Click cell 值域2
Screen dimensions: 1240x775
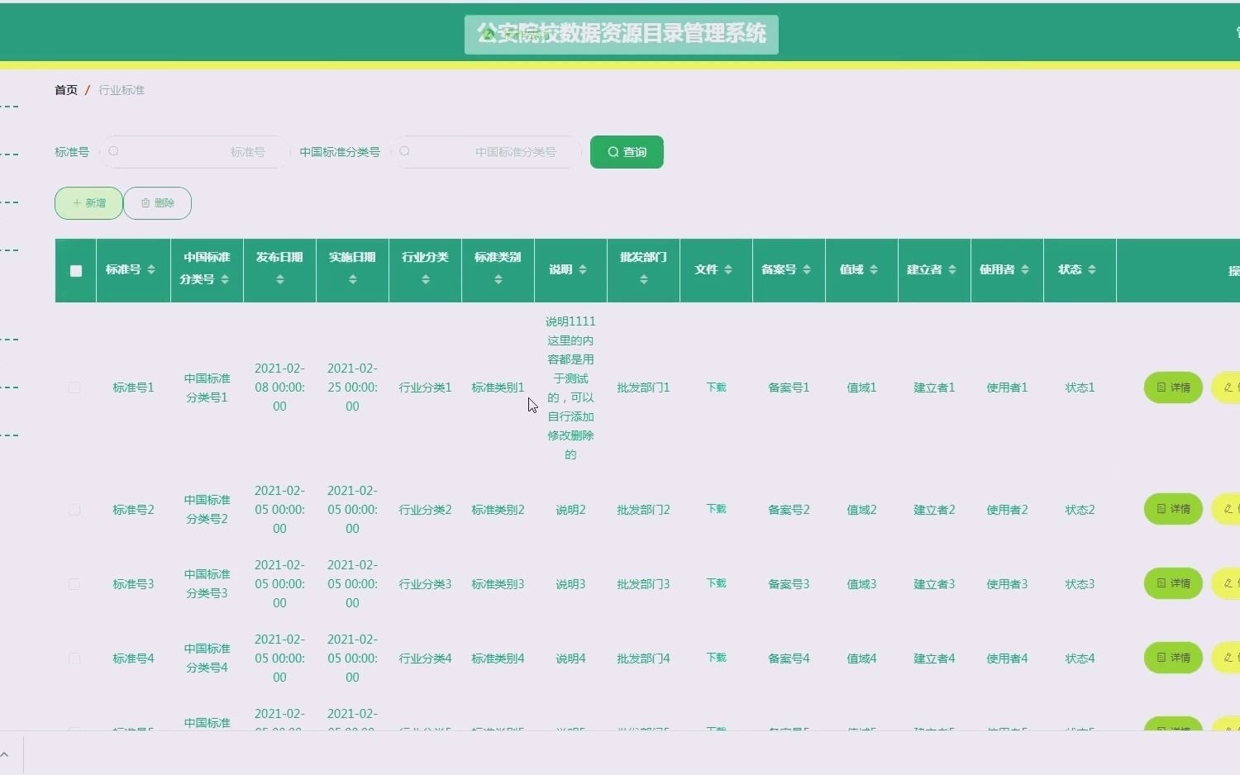pyautogui.click(x=861, y=510)
